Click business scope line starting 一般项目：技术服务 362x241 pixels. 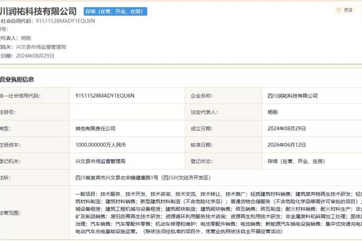[219, 194]
